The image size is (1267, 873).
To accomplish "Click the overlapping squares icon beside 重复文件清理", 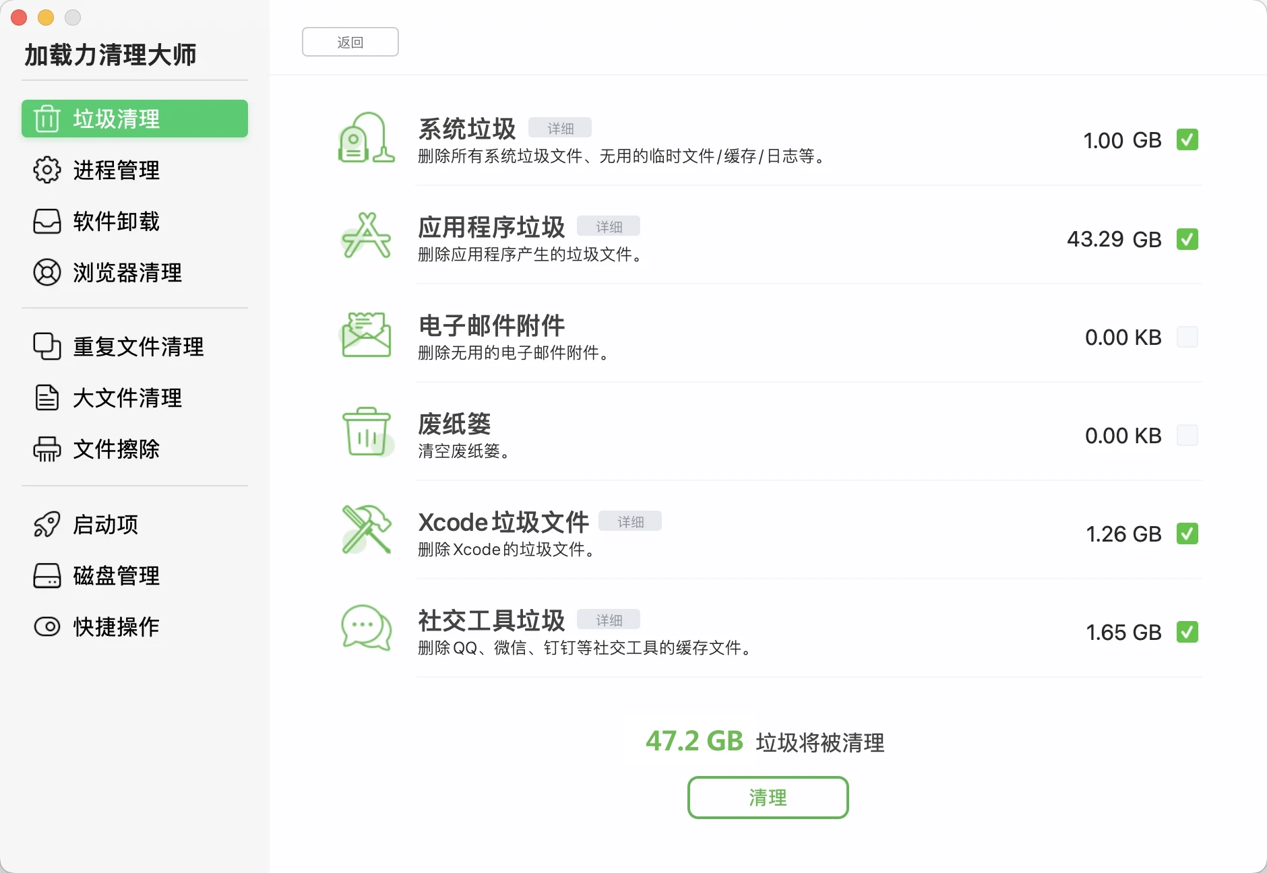I will click(x=47, y=346).
